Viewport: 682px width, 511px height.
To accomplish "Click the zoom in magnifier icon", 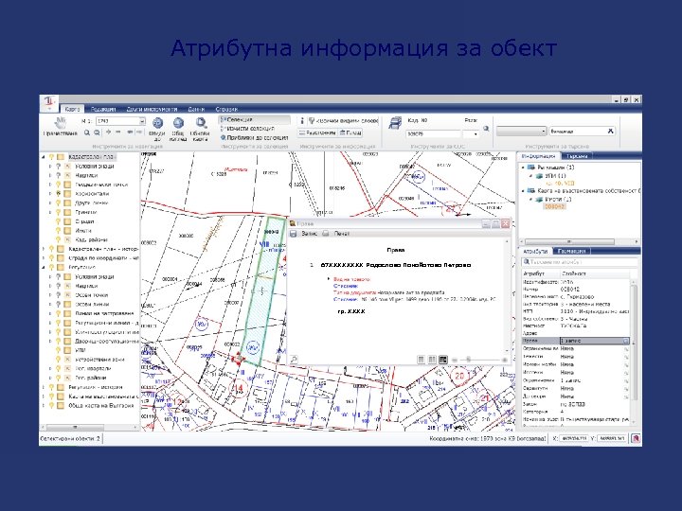I will 87,132.
